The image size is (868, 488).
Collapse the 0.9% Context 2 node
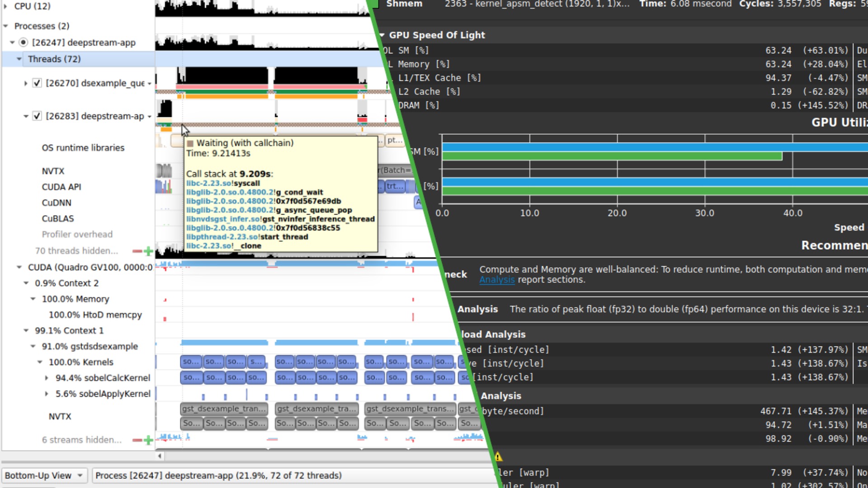tap(26, 283)
